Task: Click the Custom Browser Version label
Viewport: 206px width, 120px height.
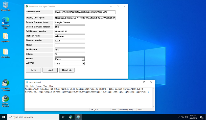Action: (x=38, y=27)
